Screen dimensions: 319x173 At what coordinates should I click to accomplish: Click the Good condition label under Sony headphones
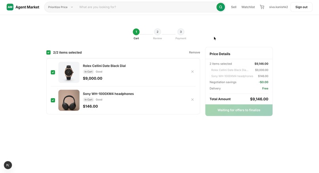point(99,100)
